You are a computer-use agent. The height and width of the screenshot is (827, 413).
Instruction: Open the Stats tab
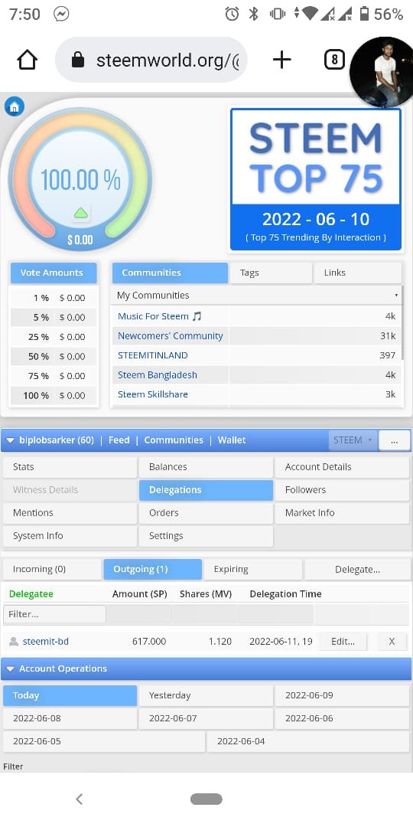[70, 467]
